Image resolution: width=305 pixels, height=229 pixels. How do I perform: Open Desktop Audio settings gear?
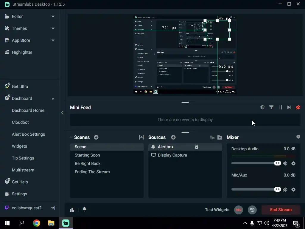coord(293,163)
